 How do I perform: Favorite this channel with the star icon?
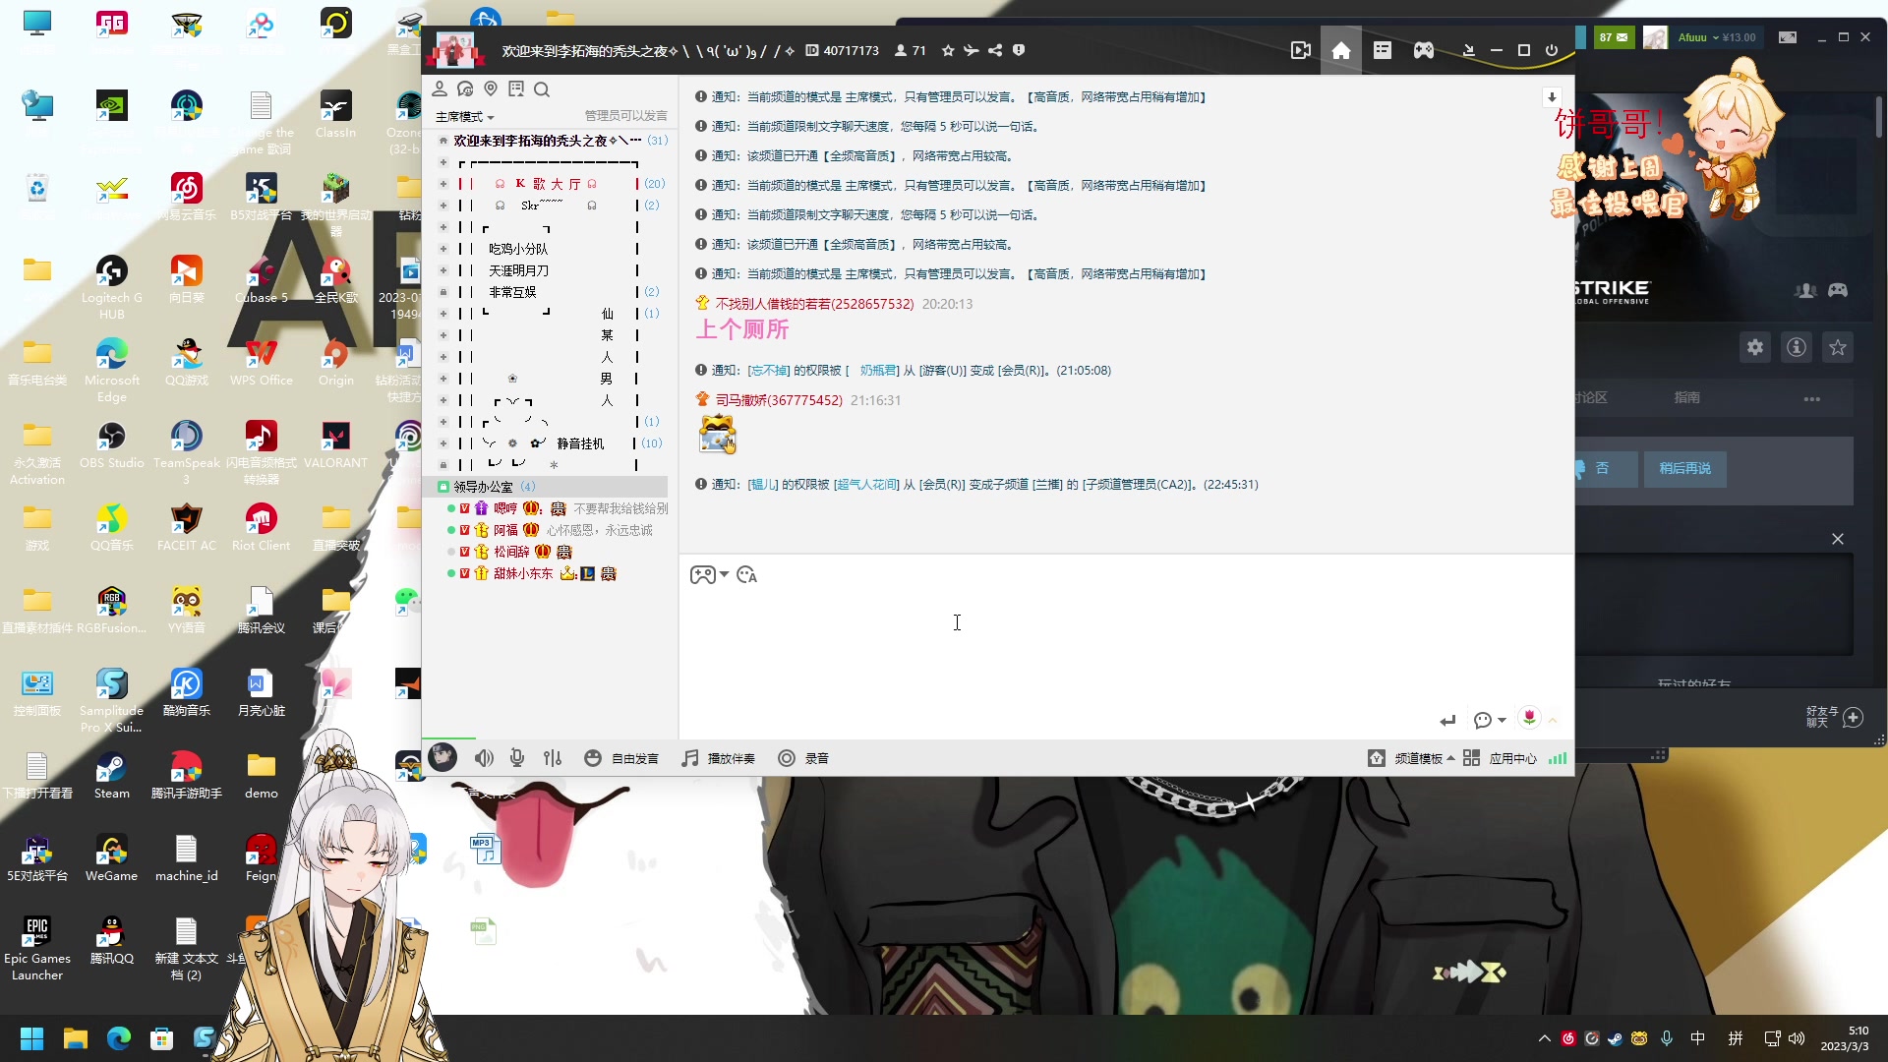pyautogui.click(x=948, y=50)
